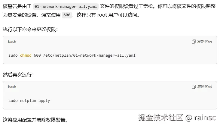Click the @ rainsc author watermark
This screenshot has height=126, width=220.
[x=200, y=118]
